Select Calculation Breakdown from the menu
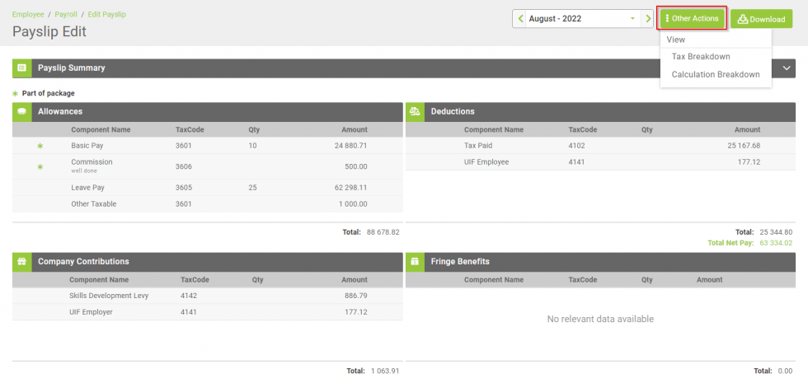Viewport: 808px width, 378px height. [715, 74]
